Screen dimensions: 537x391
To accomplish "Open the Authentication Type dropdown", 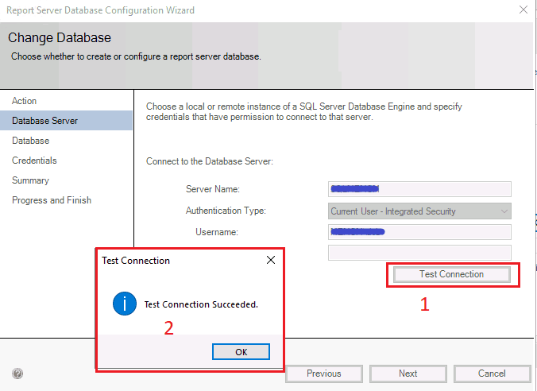I will (x=419, y=211).
